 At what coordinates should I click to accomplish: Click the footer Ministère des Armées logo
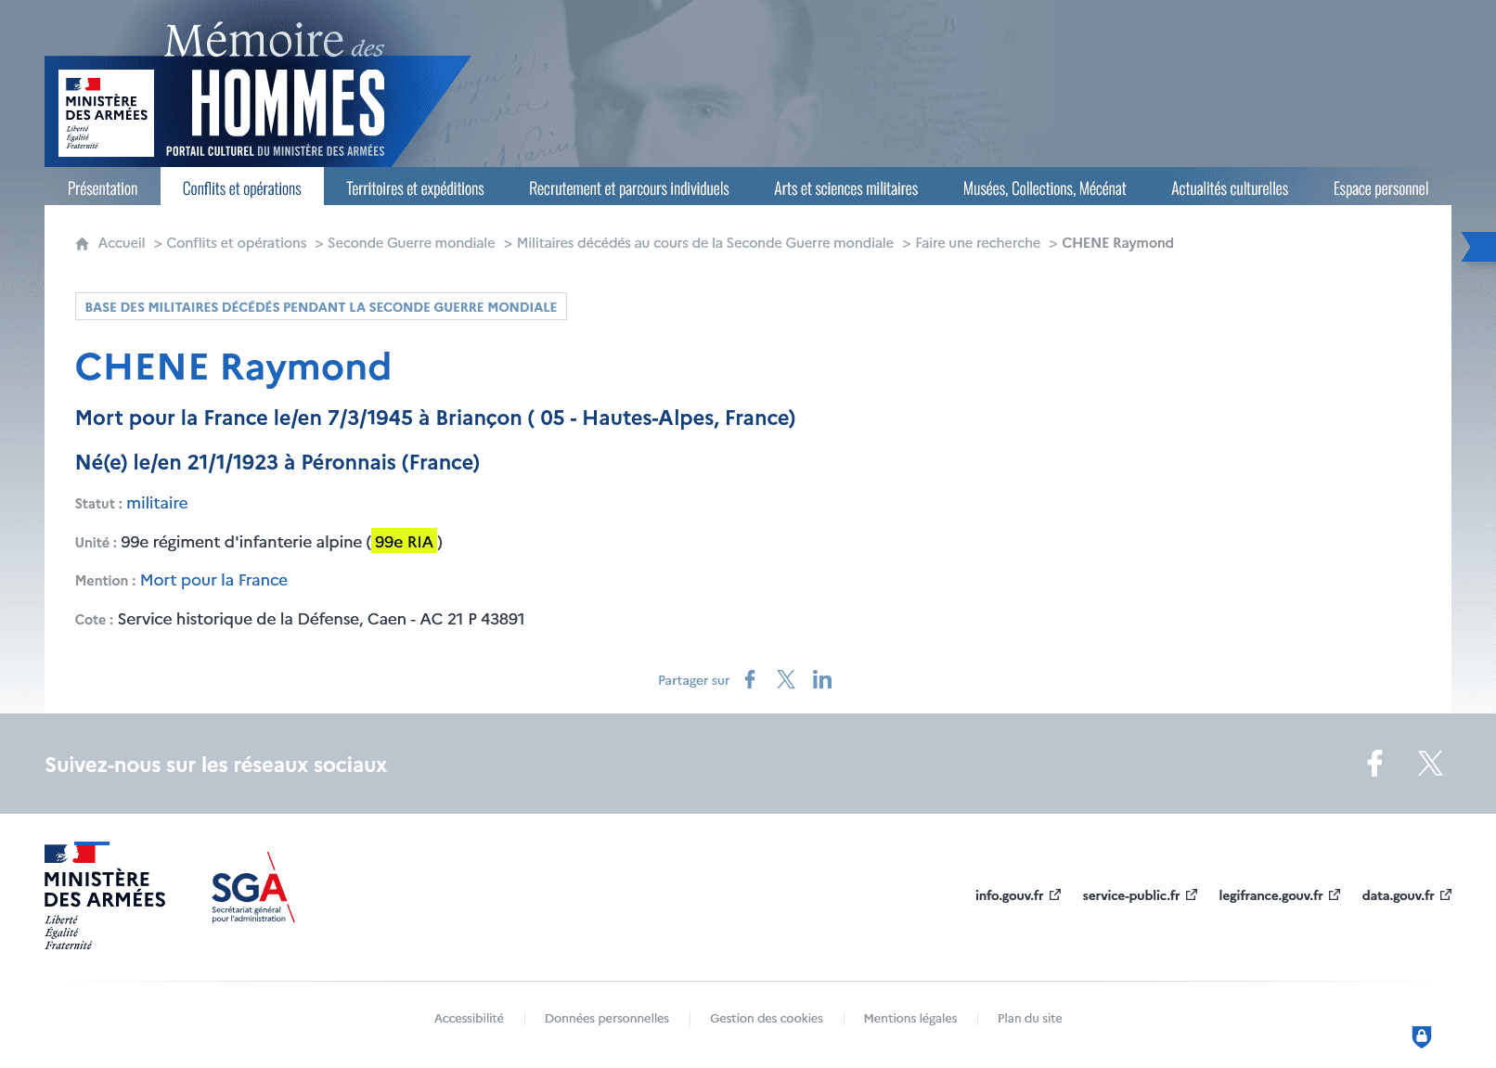[105, 896]
